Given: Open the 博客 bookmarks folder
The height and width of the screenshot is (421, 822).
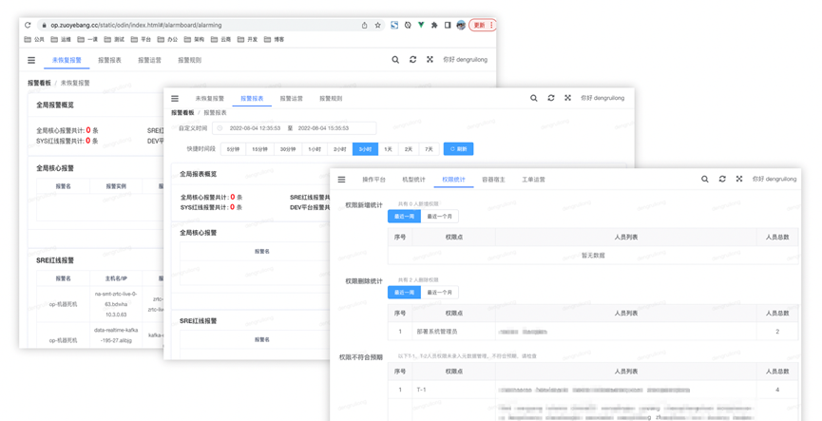Looking at the screenshot, I should [x=274, y=40].
